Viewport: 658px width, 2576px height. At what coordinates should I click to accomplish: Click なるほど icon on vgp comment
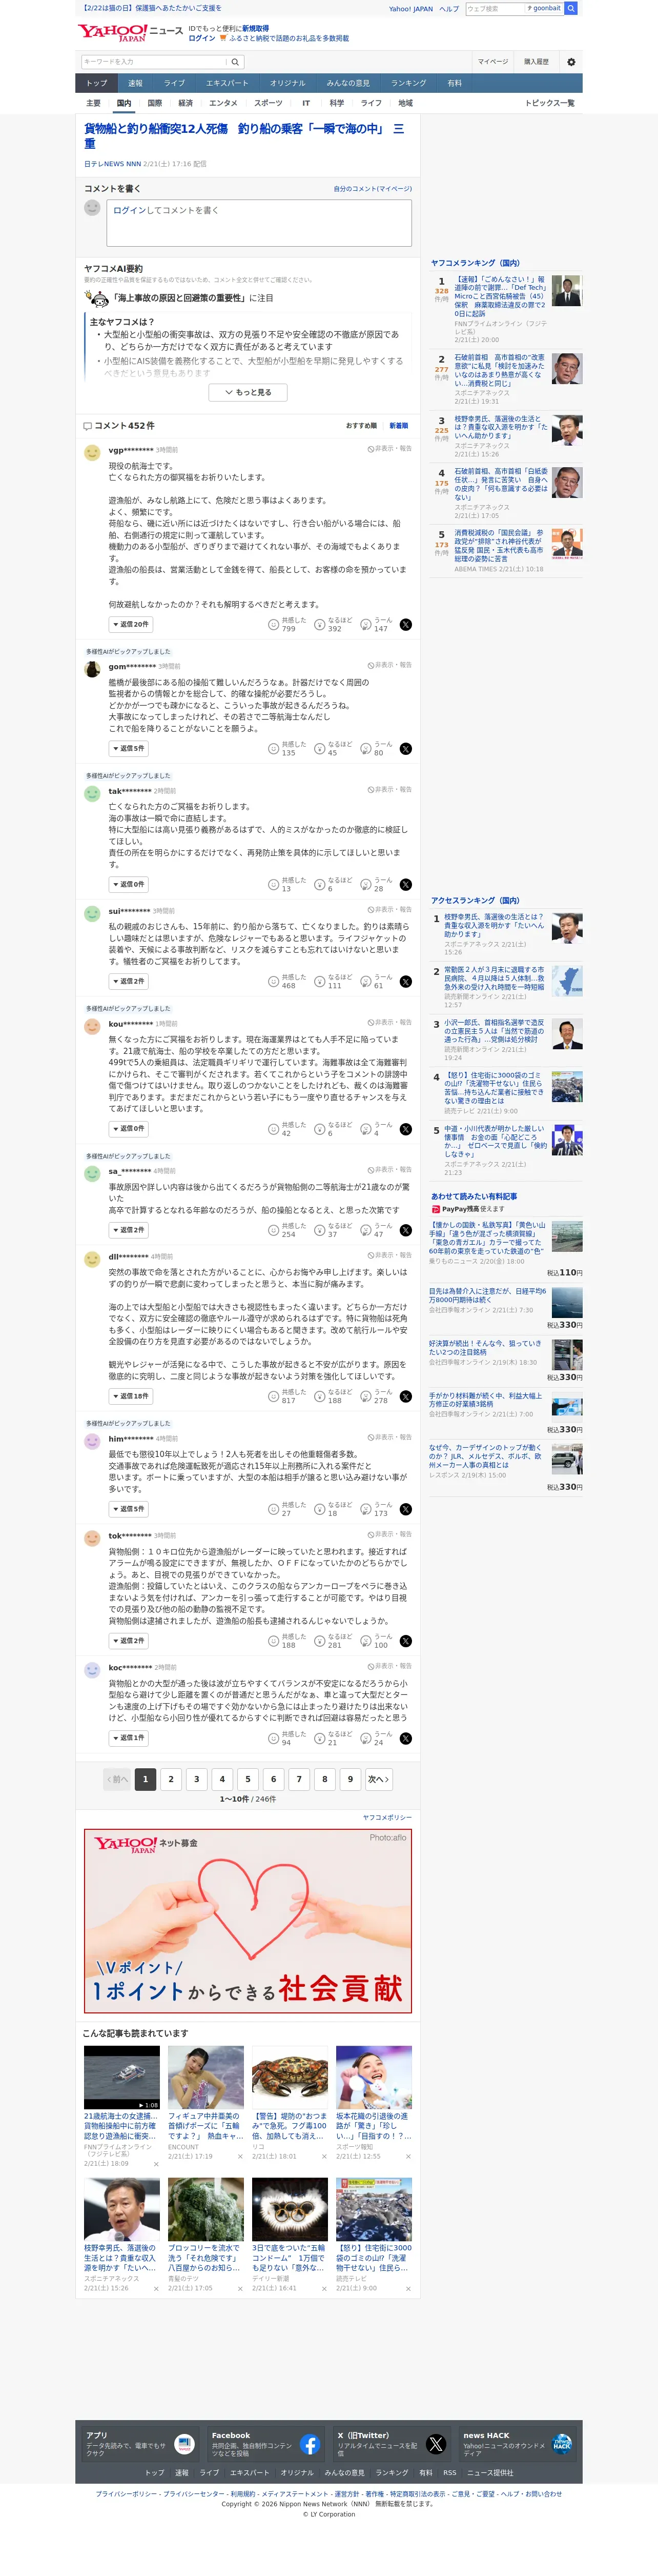pos(320,625)
